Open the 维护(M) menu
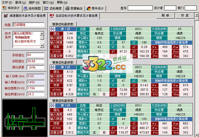The height and width of the screenshot is (137, 199). (x=34, y=2)
